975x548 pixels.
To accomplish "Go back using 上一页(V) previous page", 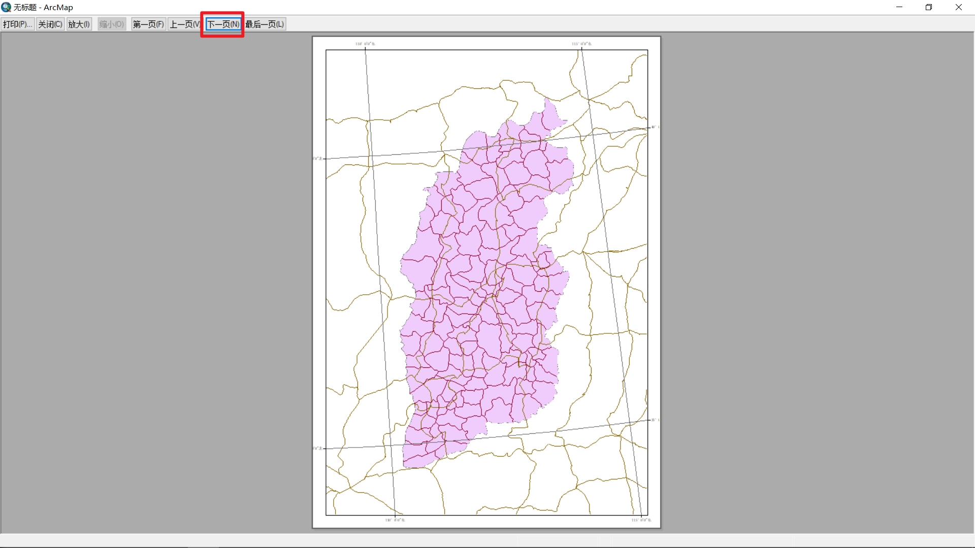I will [184, 24].
